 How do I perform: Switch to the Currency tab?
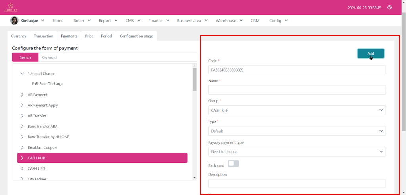(x=19, y=36)
